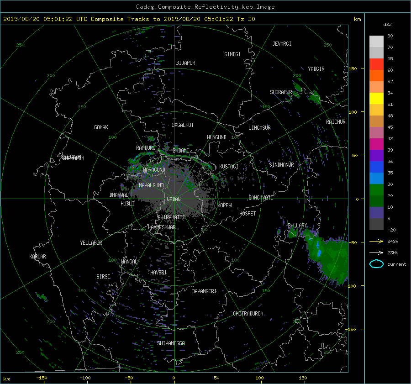The image size is (411, 384).
Task: Click the HUBLI city label
Action: (x=127, y=203)
